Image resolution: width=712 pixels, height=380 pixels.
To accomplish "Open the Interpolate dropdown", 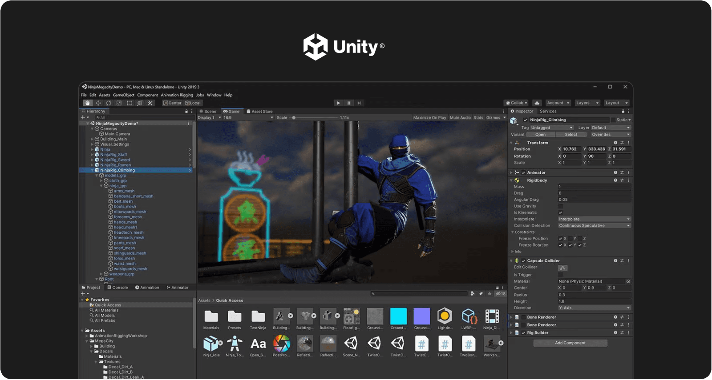I will click(595, 219).
